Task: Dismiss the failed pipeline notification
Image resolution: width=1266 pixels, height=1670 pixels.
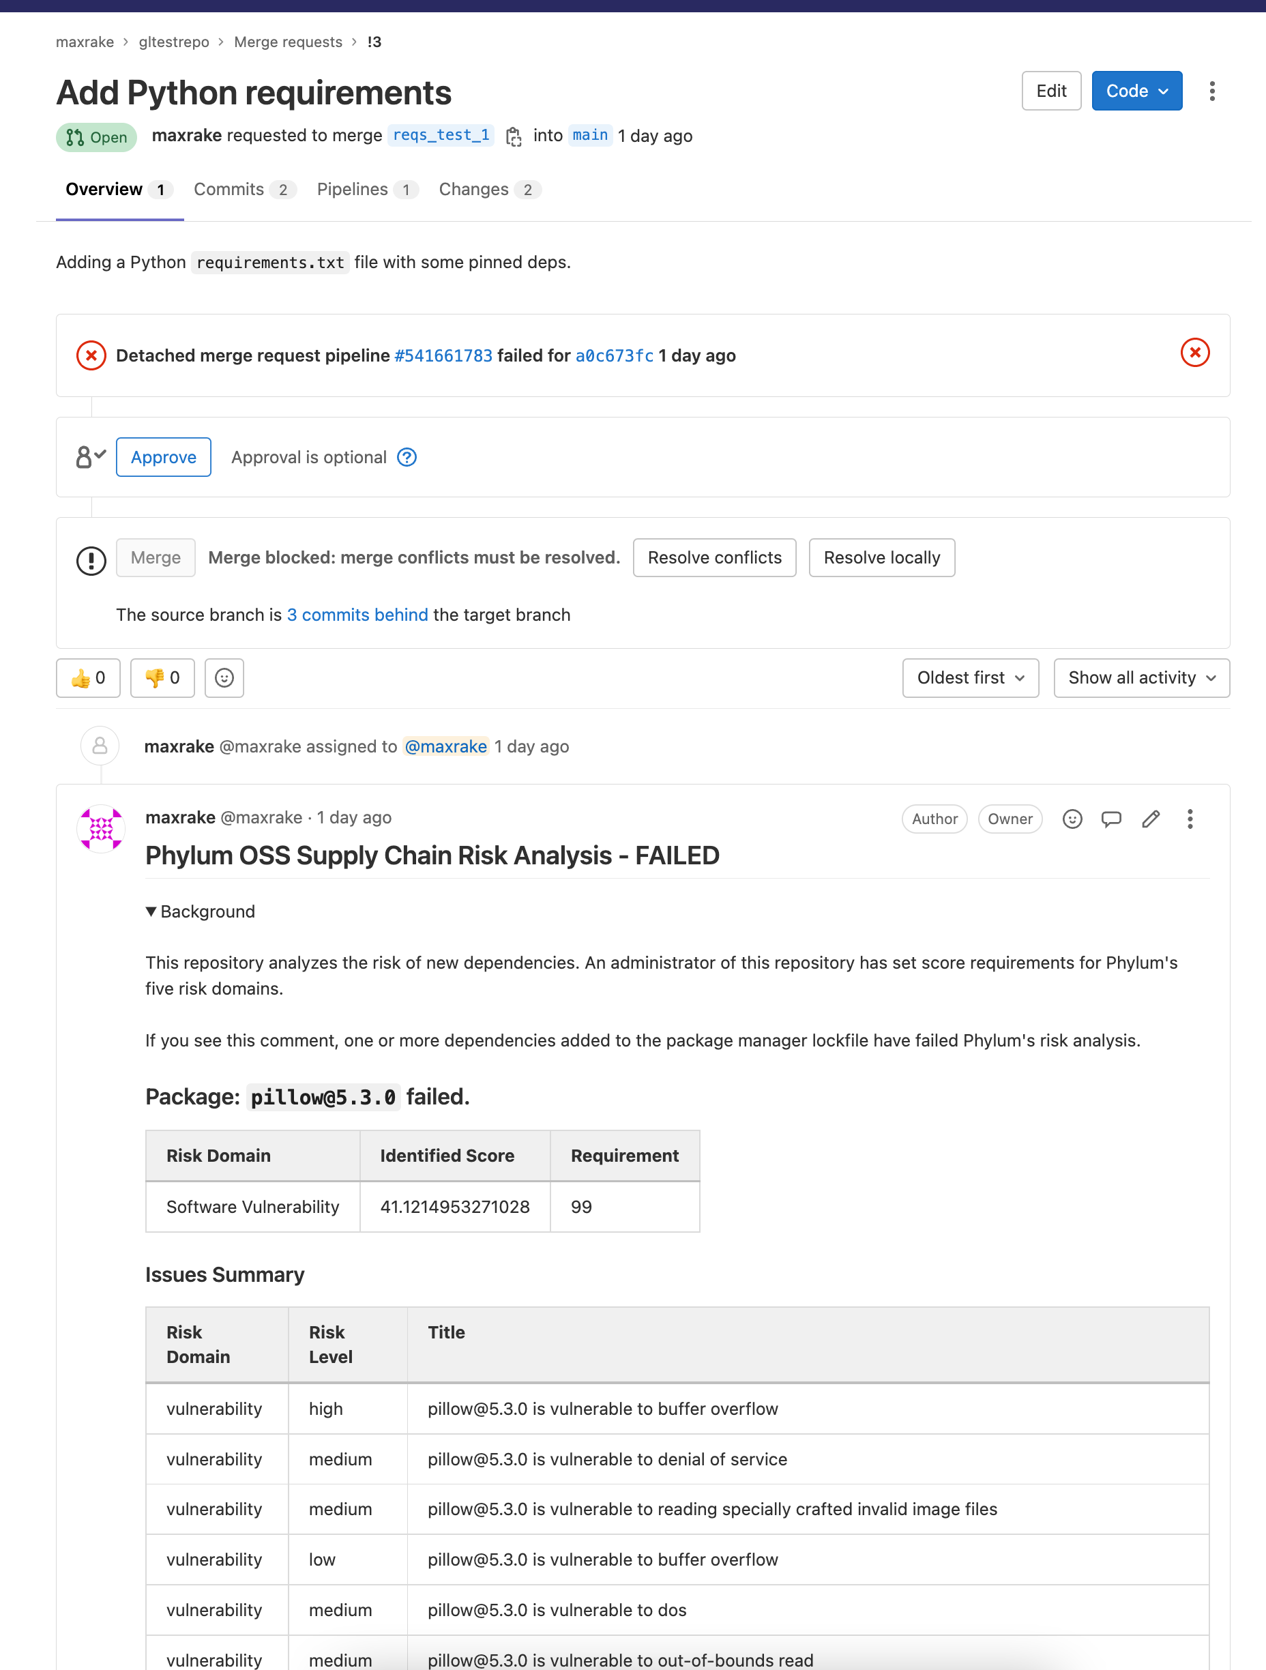Action: point(1195,352)
